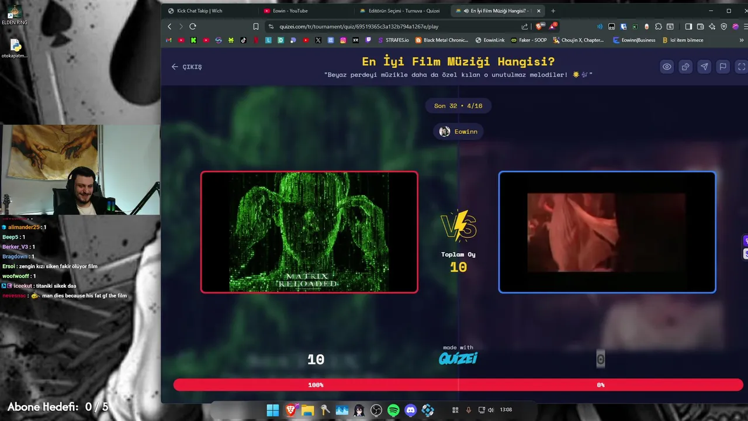Viewport: 748px width, 421px height.
Task: Open Gmail bookmark icon
Action: click(x=169, y=40)
